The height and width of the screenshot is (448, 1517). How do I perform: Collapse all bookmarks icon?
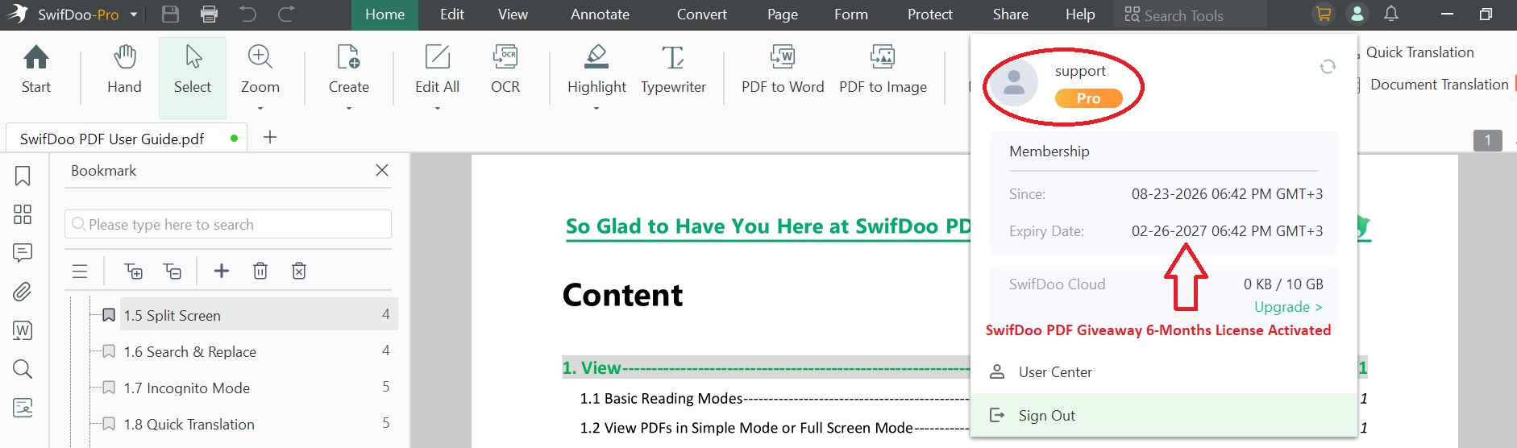tap(172, 271)
